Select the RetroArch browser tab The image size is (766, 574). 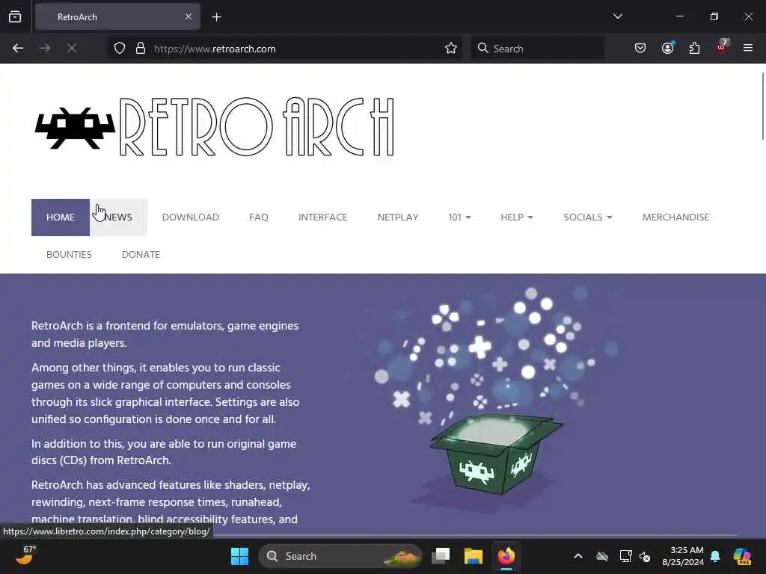click(117, 17)
